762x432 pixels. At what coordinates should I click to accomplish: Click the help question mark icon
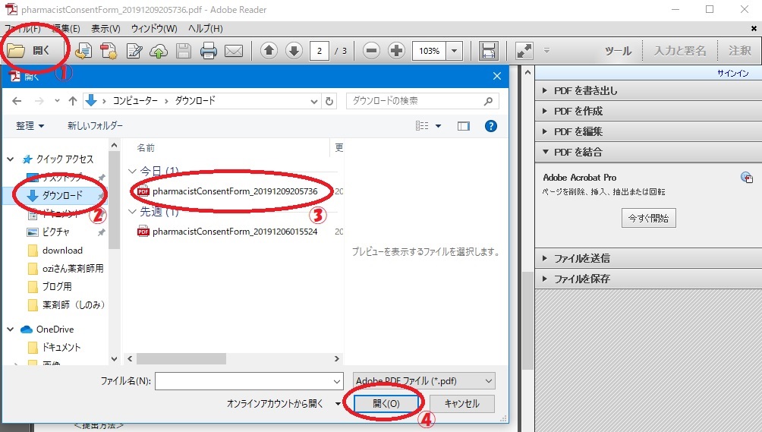tap(491, 126)
